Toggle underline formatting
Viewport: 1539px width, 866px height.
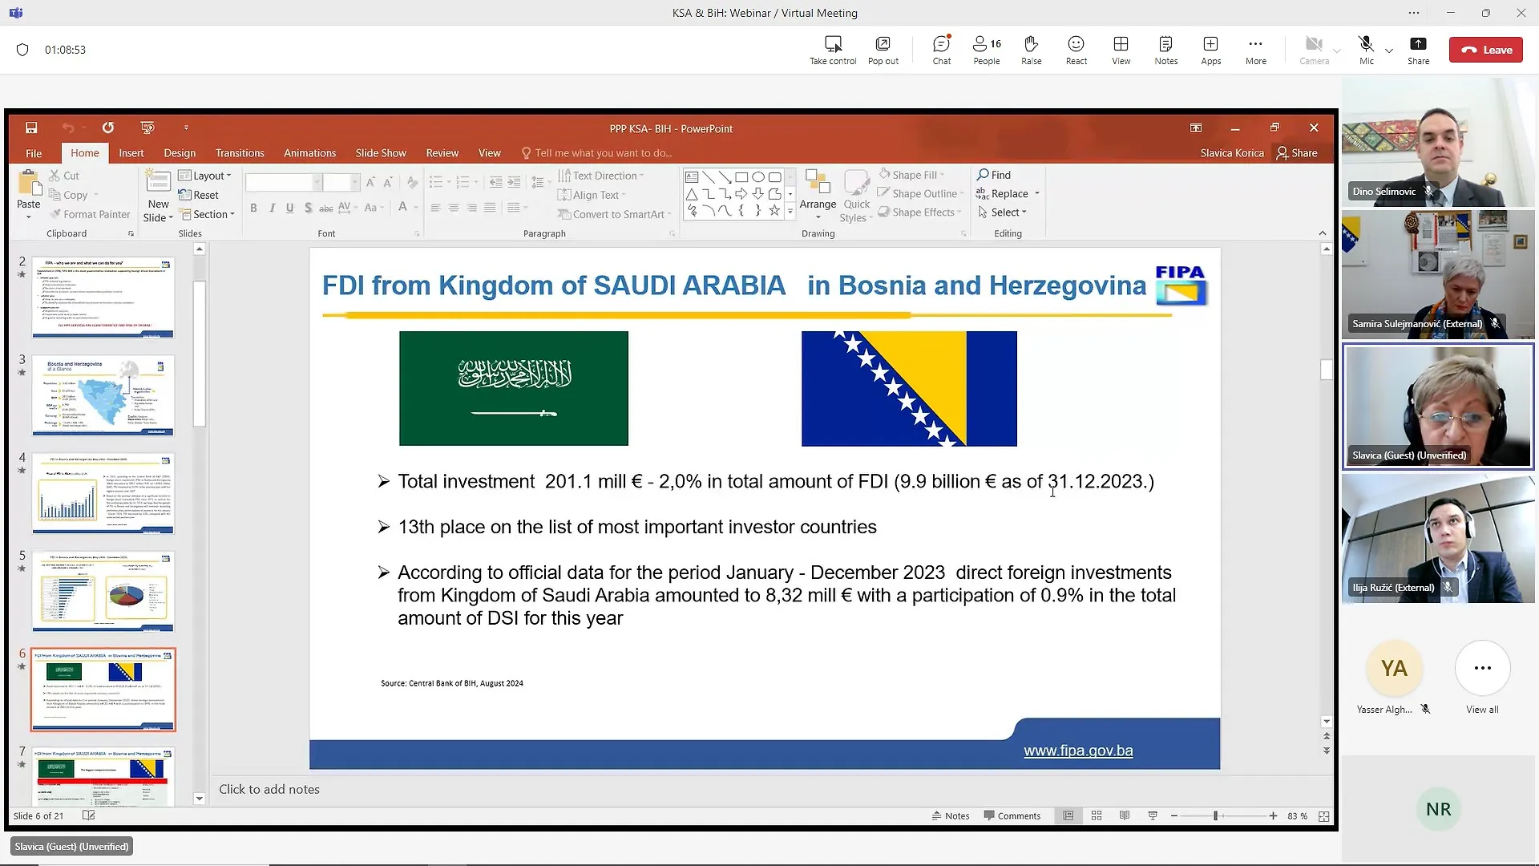(289, 208)
